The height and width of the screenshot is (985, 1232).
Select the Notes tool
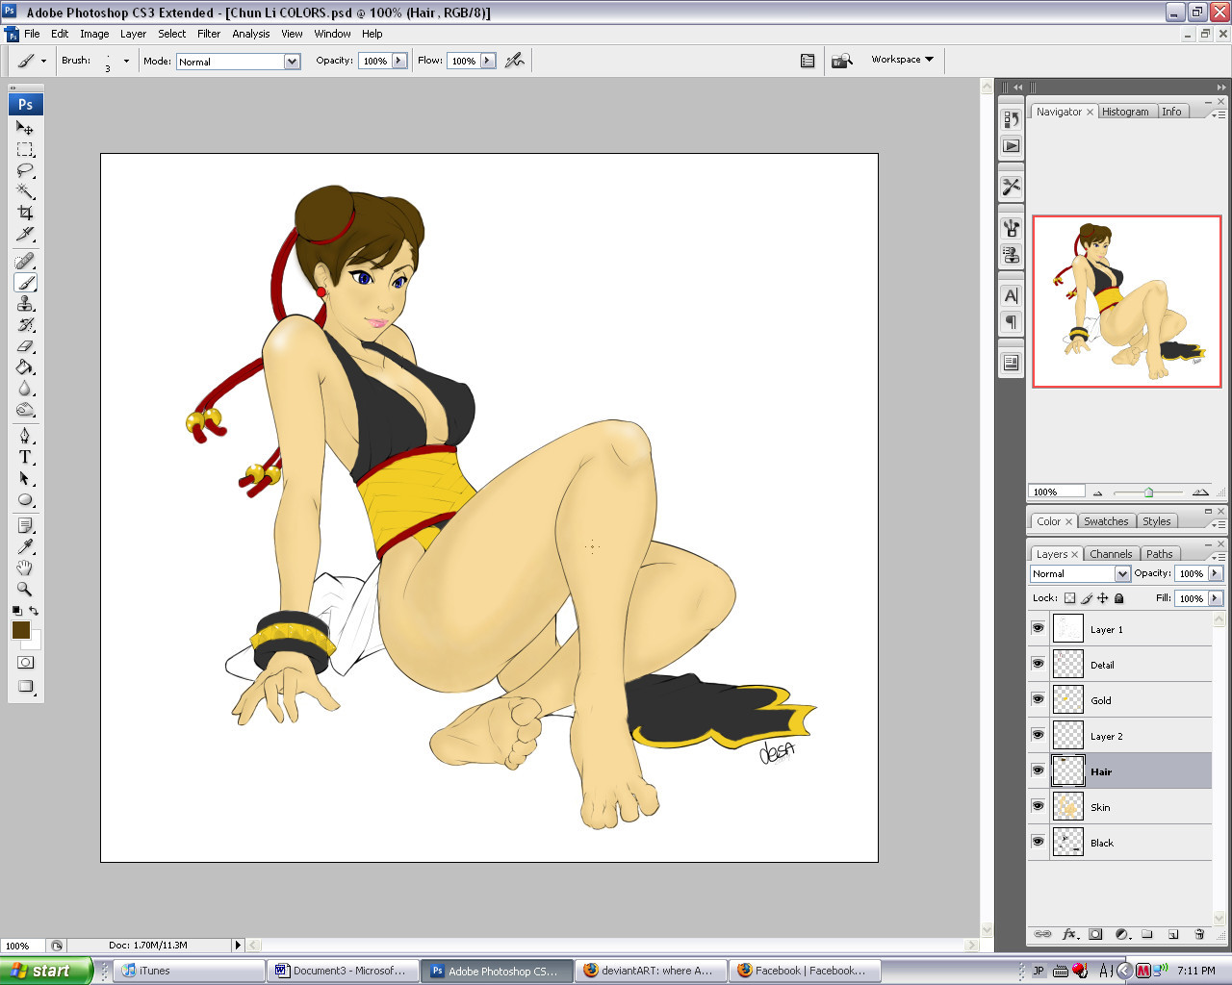[x=25, y=525]
